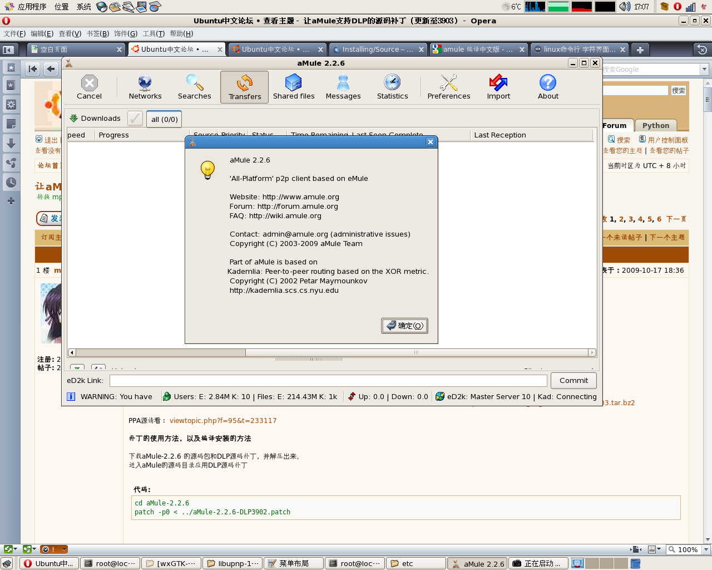
Task: Open the Searches section in aMule
Action: click(195, 87)
